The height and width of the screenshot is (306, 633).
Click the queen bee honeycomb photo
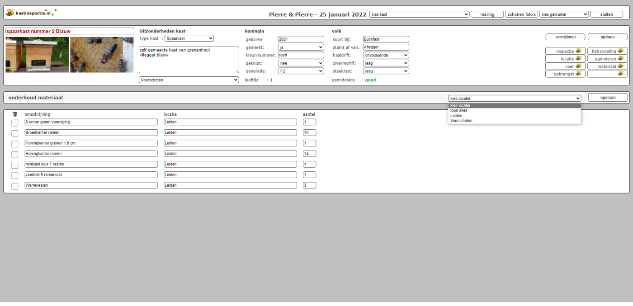(x=102, y=55)
